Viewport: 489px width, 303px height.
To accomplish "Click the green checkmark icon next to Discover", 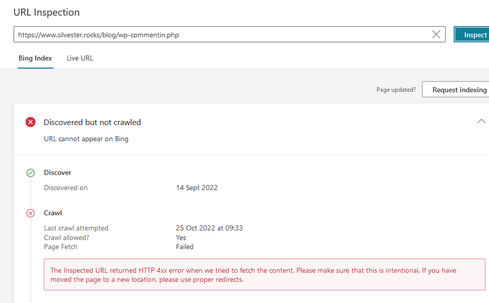I will 30,173.
